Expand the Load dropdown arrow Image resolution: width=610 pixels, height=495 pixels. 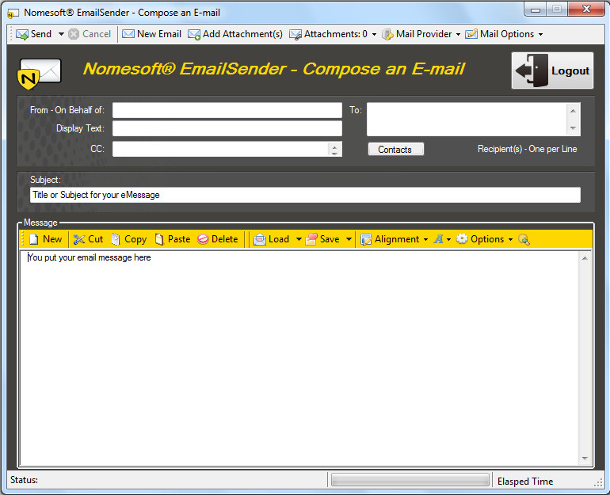[299, 239]
